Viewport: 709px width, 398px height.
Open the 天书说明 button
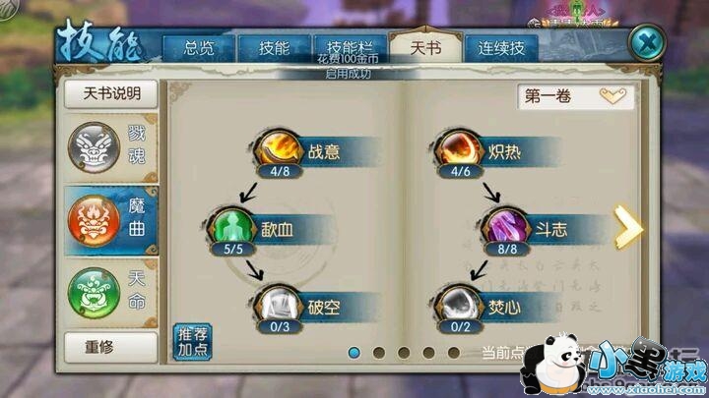(111, 94)
